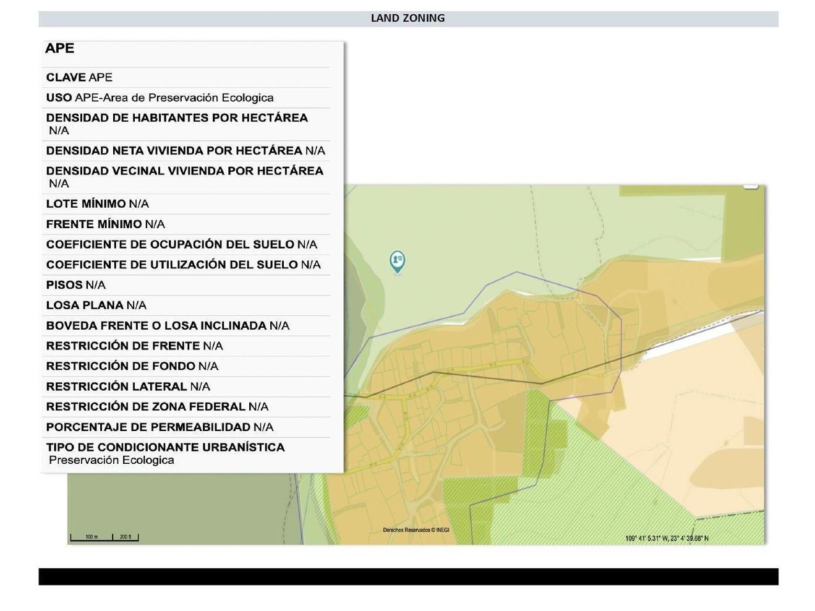Click the small white button at map's top-right corner
The width and height of the screenshot is (815, 611).
coord(750,186)
